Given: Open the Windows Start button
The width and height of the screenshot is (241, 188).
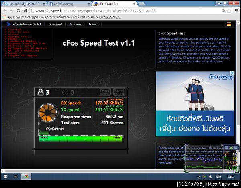Looking at the screenshot, I should (x=5, y=176).
